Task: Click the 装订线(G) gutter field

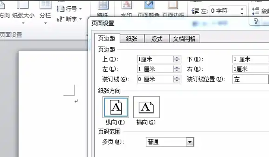Action: point(155,79)
